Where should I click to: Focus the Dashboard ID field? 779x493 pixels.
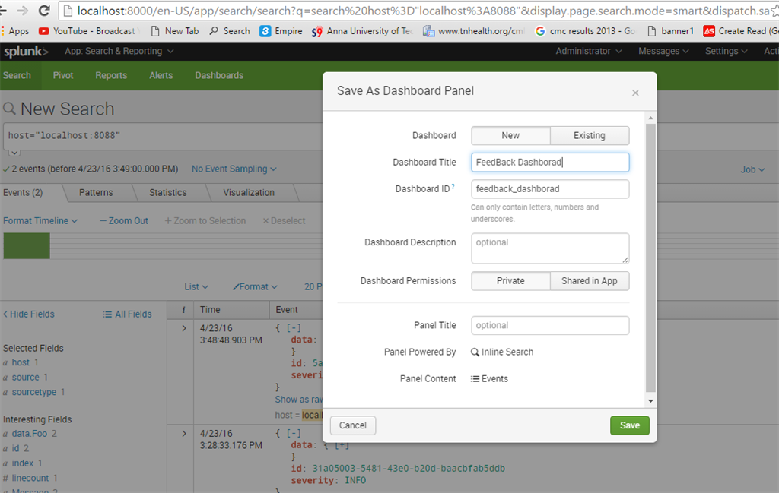tap(550, 189)
